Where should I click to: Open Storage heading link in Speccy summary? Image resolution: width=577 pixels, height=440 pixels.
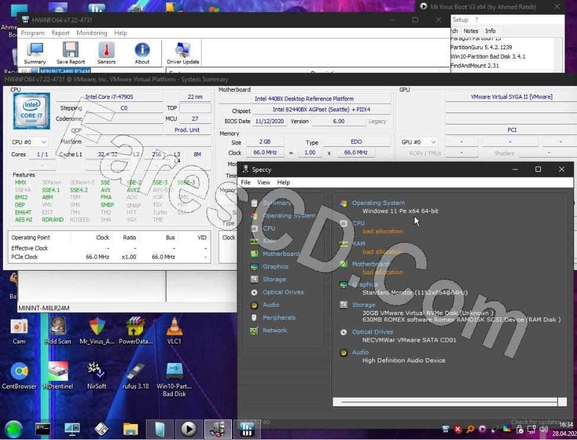click(363, 305)
